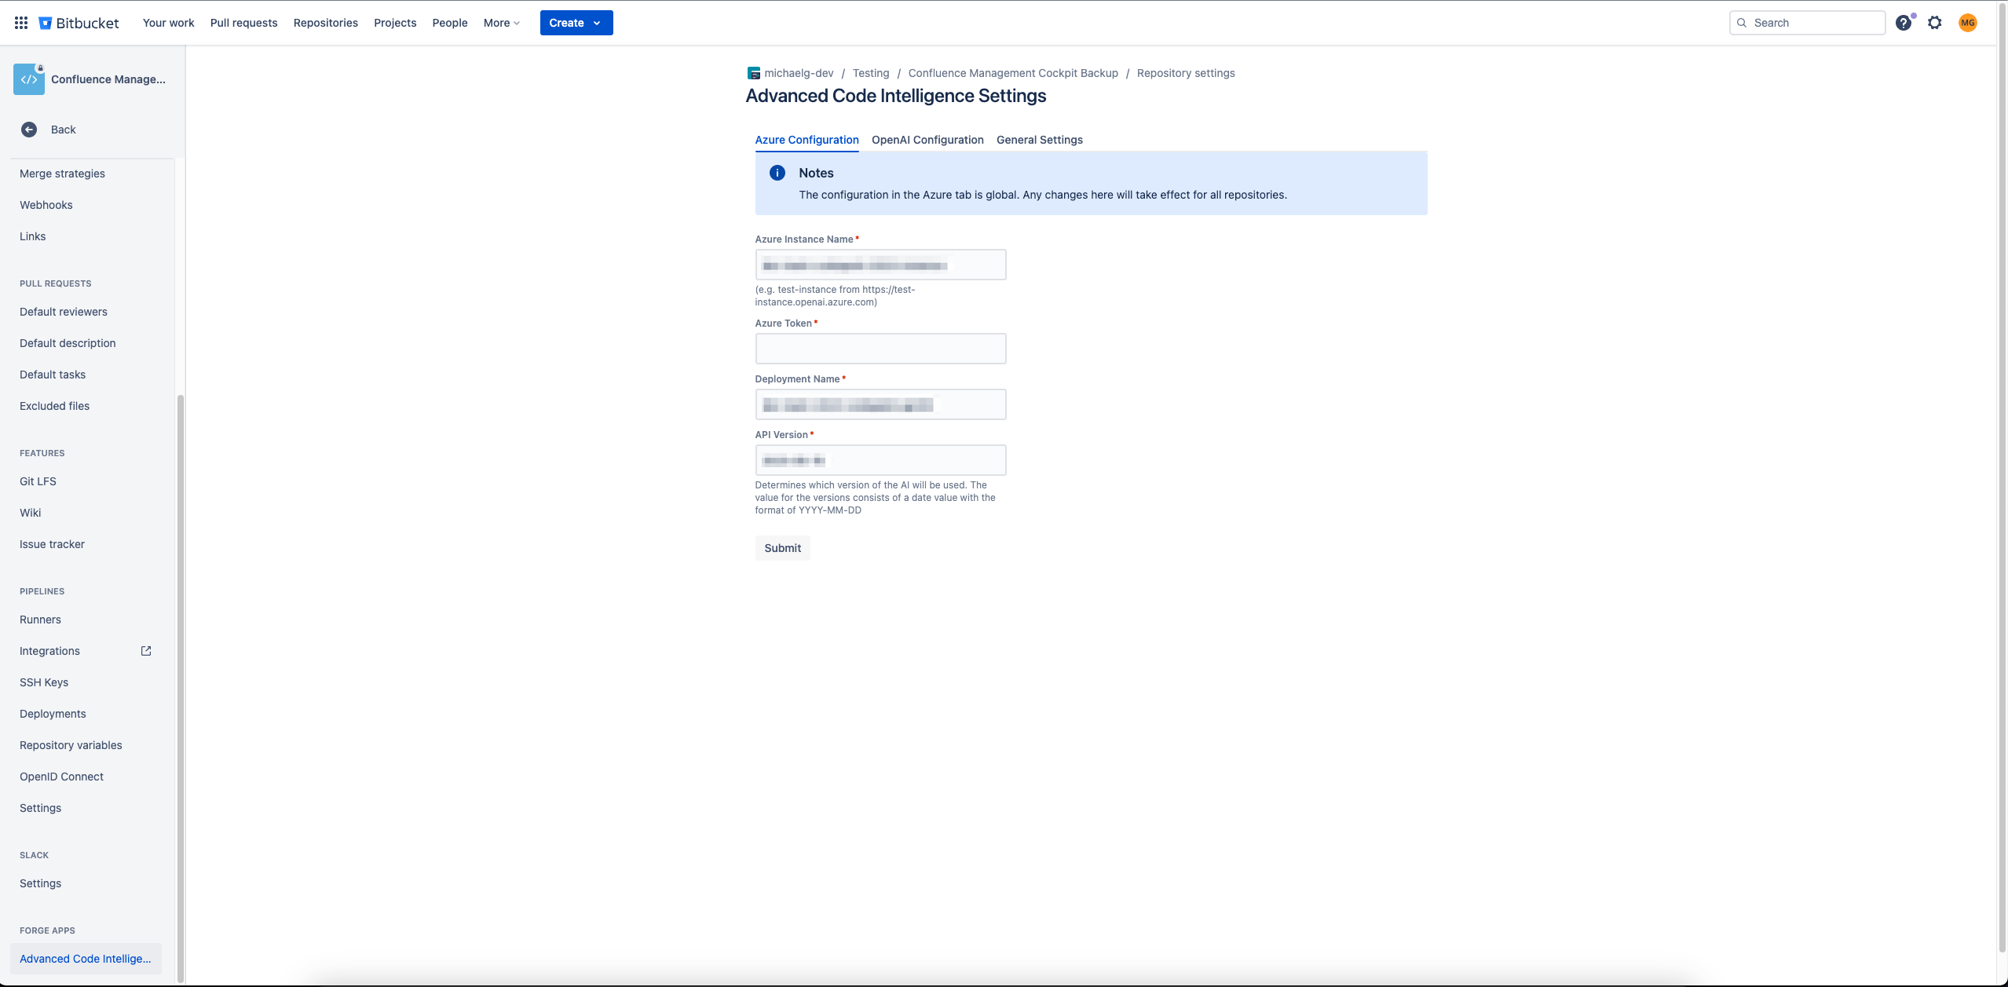Click the MG user avatar
Screen dimensions: 2008x987
point(1967,23)
